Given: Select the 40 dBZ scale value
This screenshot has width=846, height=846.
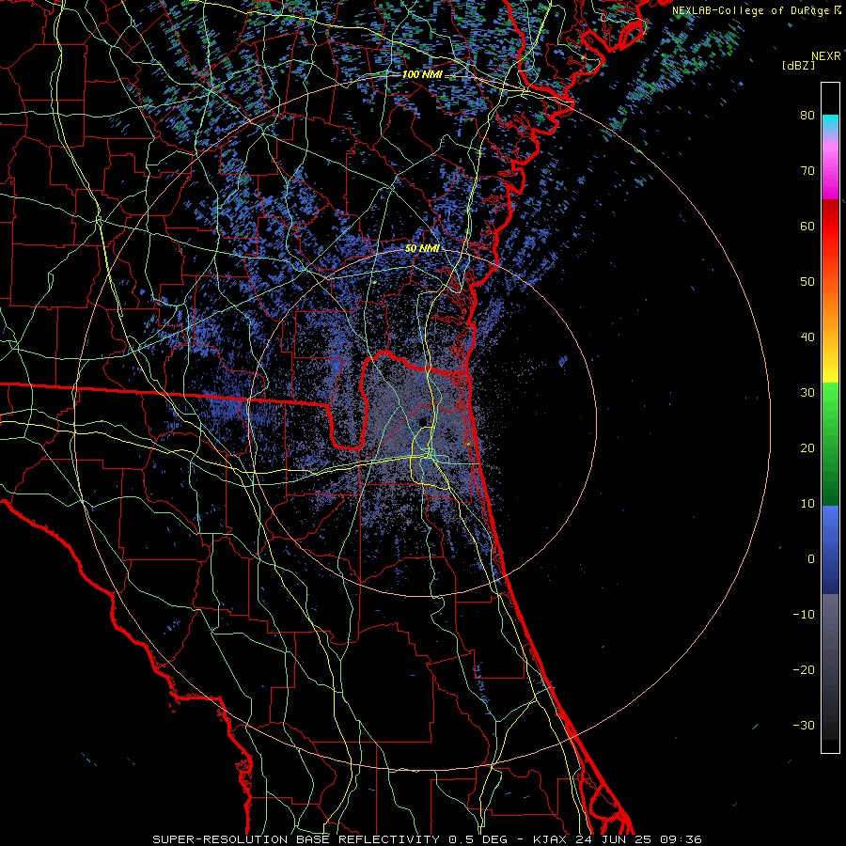Looking at the screenshot, I should (x=807, y=337).
